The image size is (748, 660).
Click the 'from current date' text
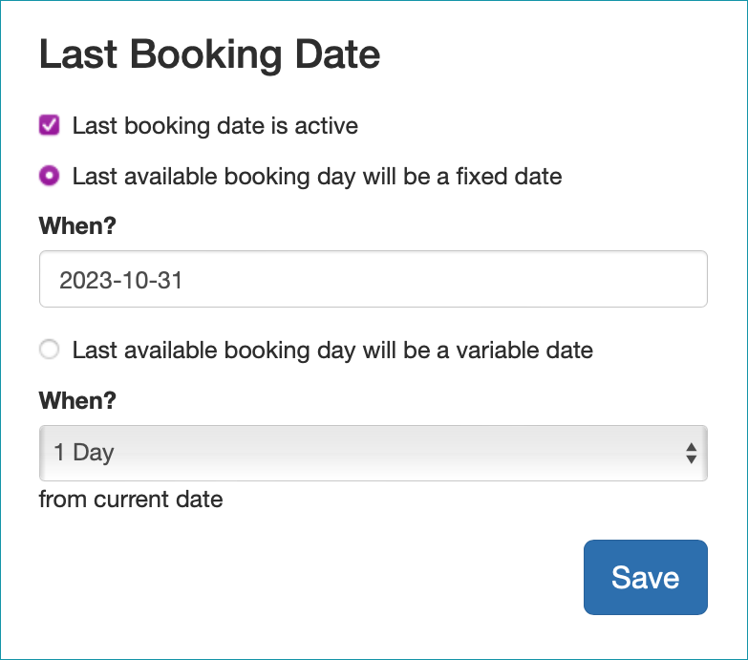click(131, 500)
